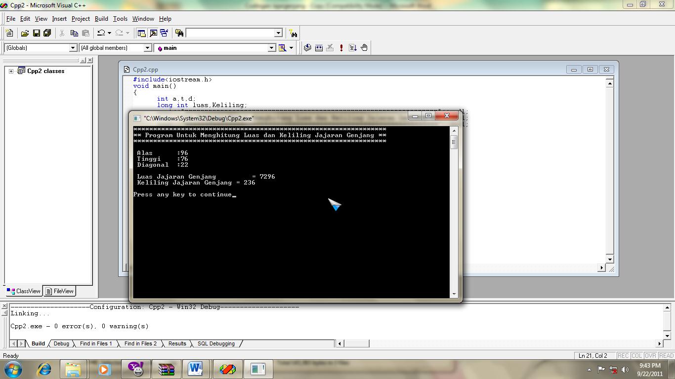
Task: Cut the selected text
Action: pyautogui.click(x=62, y=33)
